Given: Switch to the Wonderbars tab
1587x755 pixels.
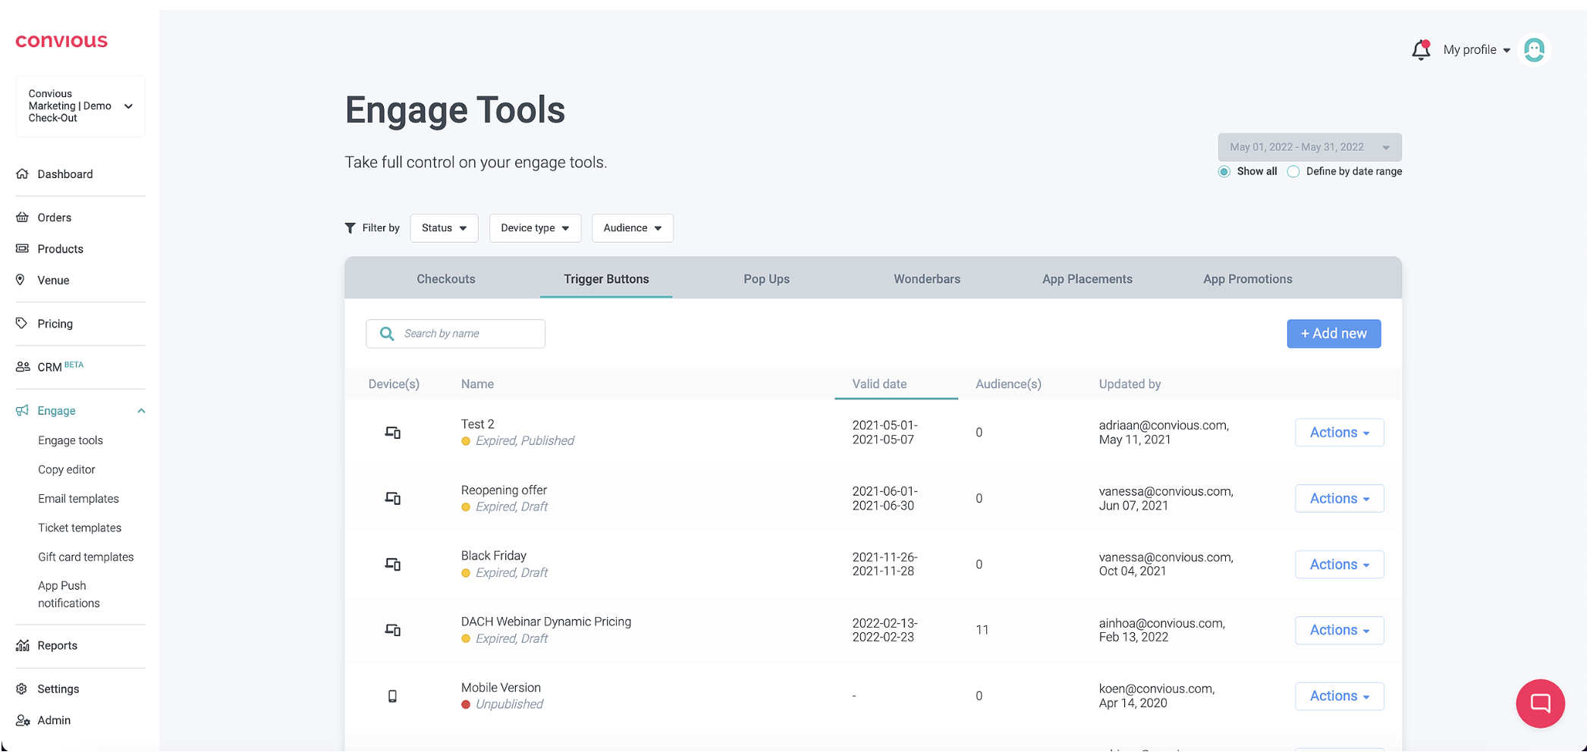Looking at the screenshot, I should click(x=926, y=279).
